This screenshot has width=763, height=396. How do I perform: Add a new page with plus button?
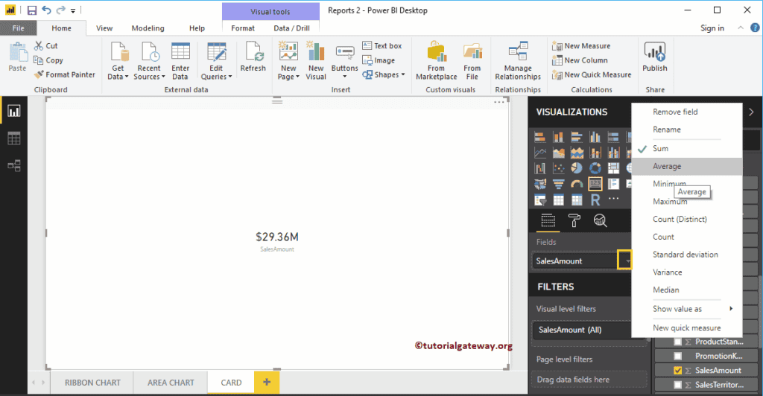(267, 383)
